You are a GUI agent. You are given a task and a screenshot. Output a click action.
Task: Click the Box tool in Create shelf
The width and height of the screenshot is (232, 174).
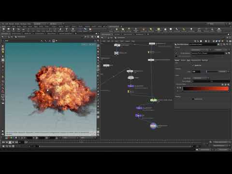coord(3,29)
